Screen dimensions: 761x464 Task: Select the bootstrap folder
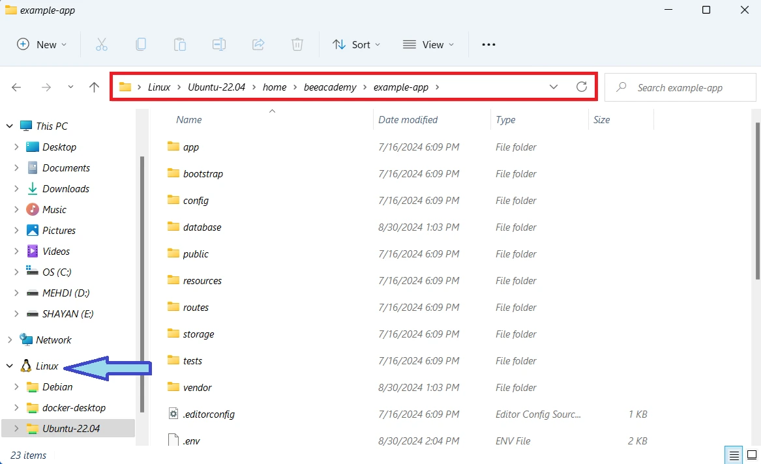click(203, 173)
